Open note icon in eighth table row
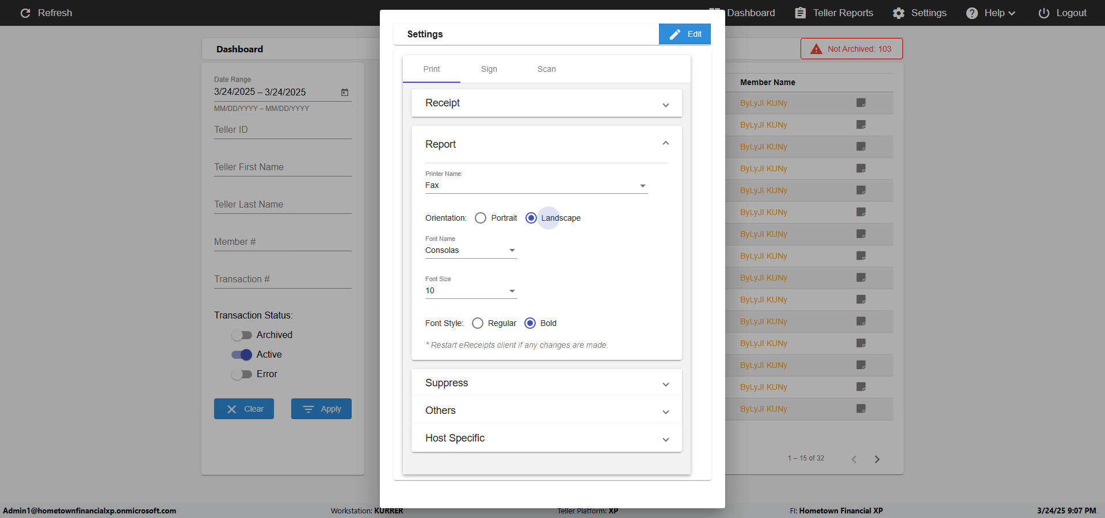 pyautogui.click(x=861, y=256)
